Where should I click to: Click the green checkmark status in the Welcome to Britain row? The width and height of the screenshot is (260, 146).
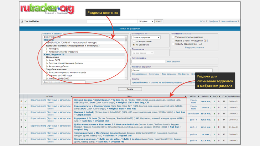click(26, 127)
